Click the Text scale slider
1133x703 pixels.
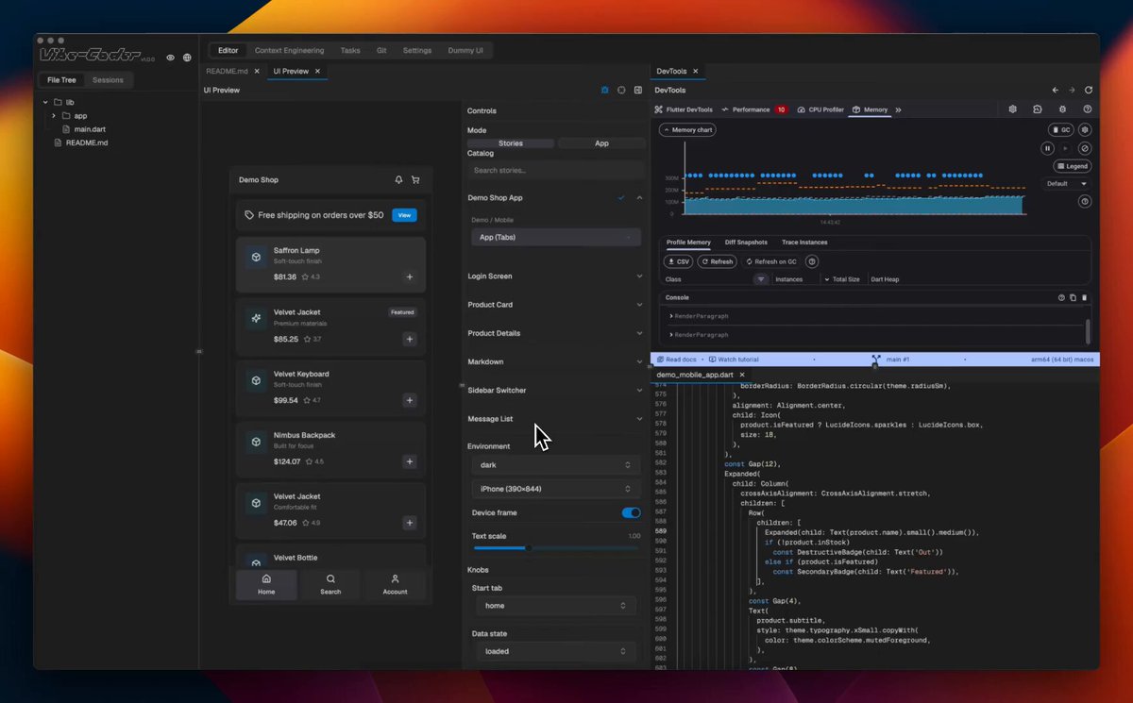pyautogui.click(x=557, y=547)
